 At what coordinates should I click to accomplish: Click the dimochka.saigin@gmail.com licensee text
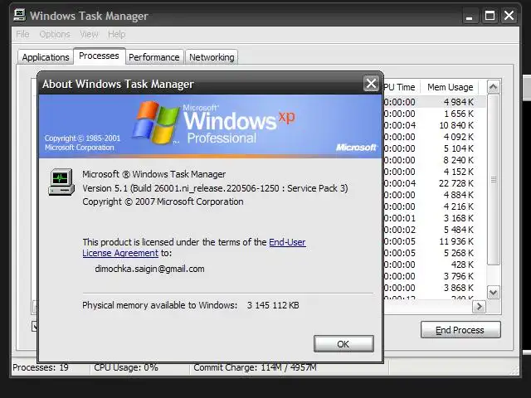tap(149, 269)
